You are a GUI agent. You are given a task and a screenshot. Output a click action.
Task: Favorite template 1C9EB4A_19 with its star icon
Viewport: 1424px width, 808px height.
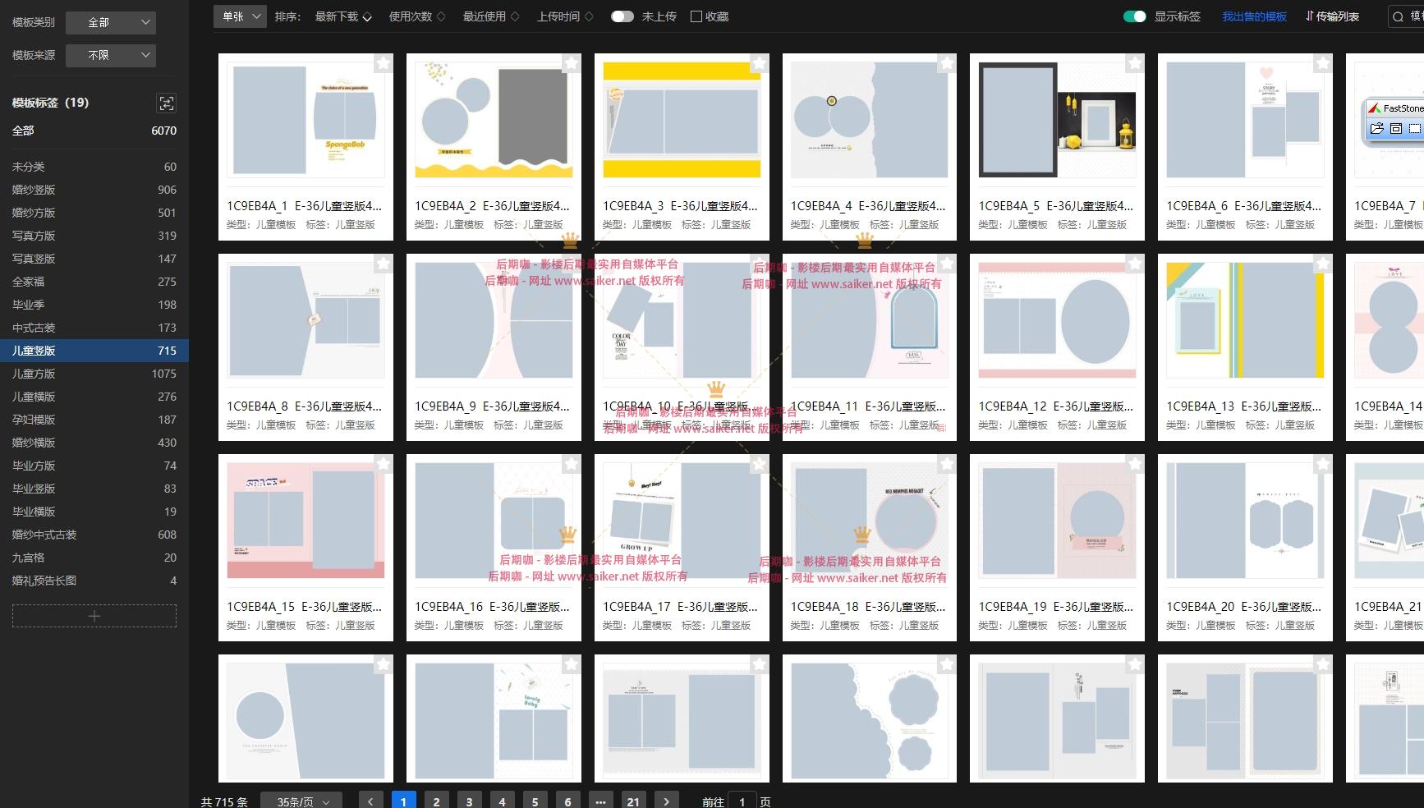[1135, 464]
